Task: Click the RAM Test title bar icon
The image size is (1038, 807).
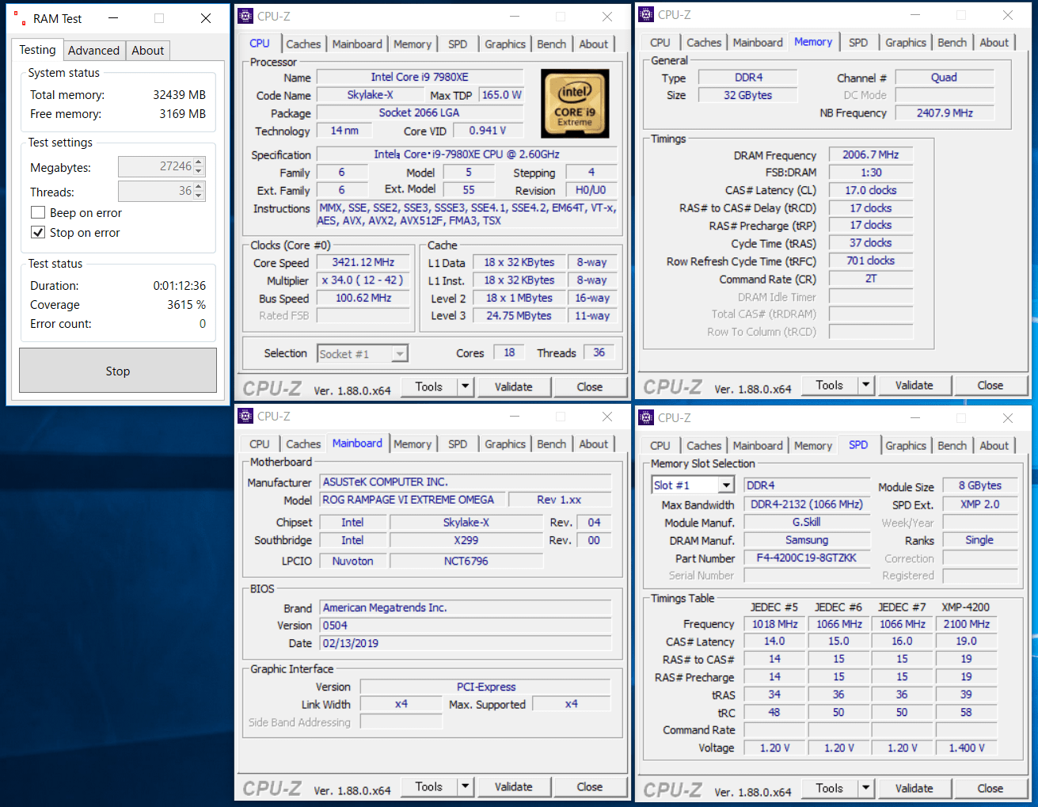Action: click(20, 17)
